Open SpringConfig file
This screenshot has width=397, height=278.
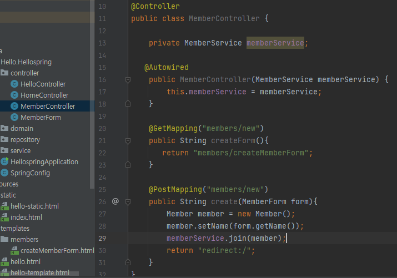[x=30, y=173]
